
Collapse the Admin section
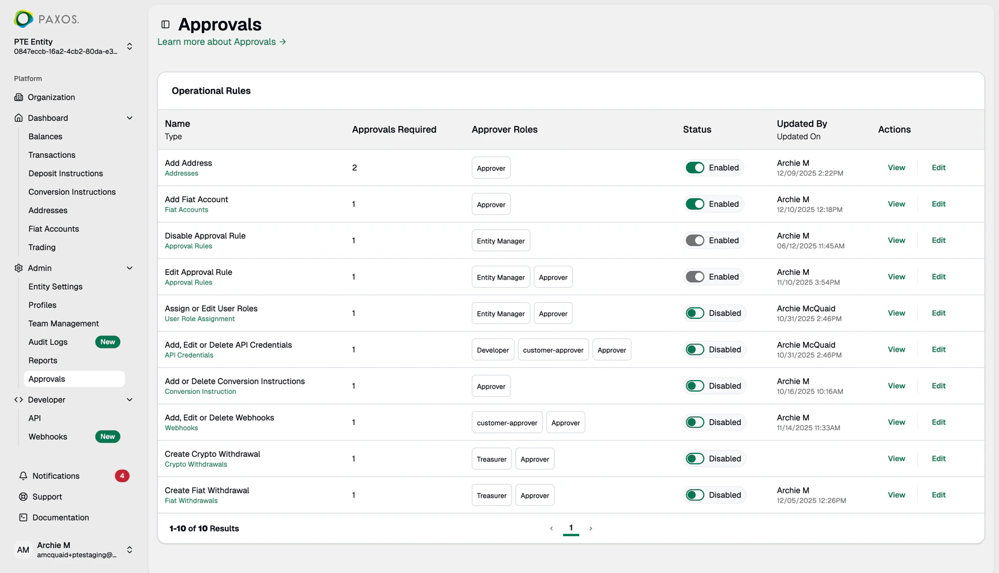(129, 268)
